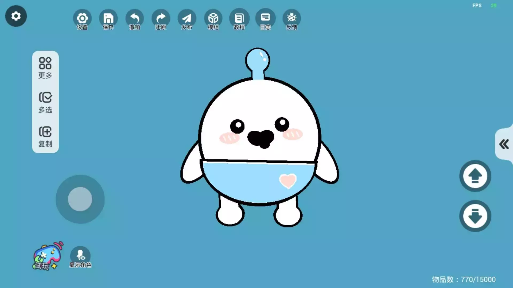Enable 多选 multi-select mode
The width and height of the screenshot is (513, 288).
45,102
